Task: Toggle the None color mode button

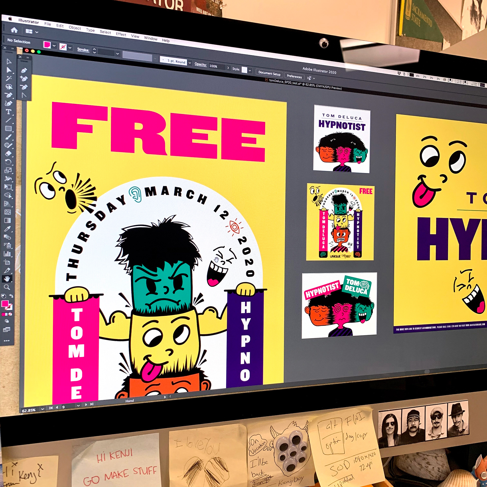Action: (x=10, y=314)
